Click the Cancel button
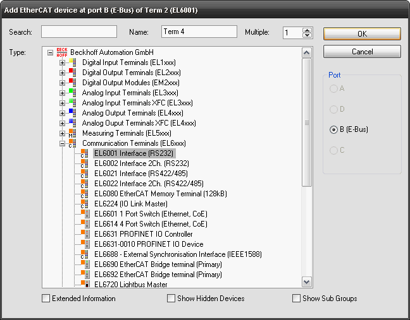410x320 pixels. [x=362, y=51]
